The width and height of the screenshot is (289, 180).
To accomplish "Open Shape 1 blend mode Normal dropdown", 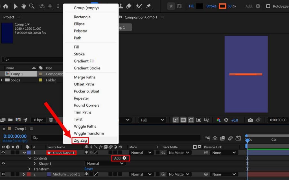I will click(105, 163).
